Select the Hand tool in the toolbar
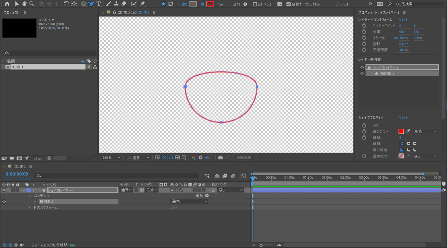This screenshot has height=248, width=447. (24, 4)
